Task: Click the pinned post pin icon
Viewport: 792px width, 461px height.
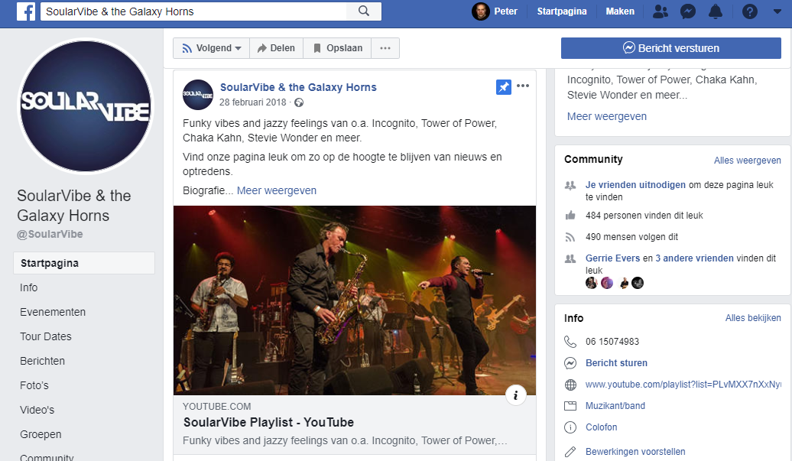Action: pos(504,87)
